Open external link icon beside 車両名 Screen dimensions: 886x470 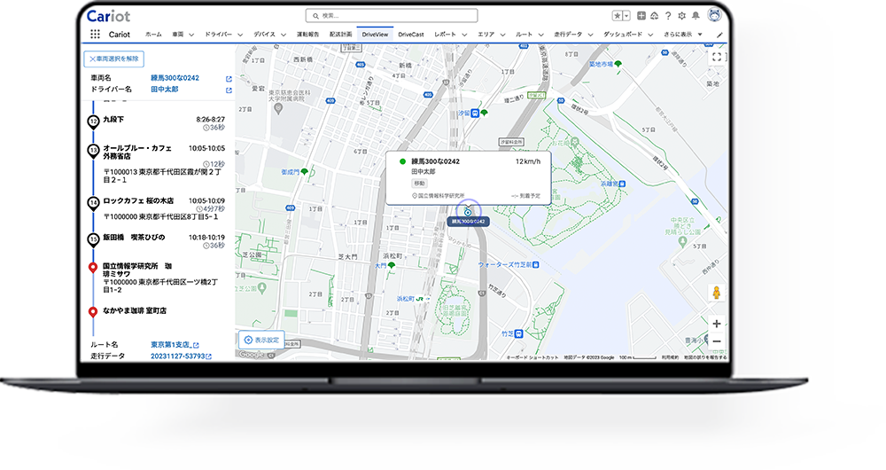229,79
